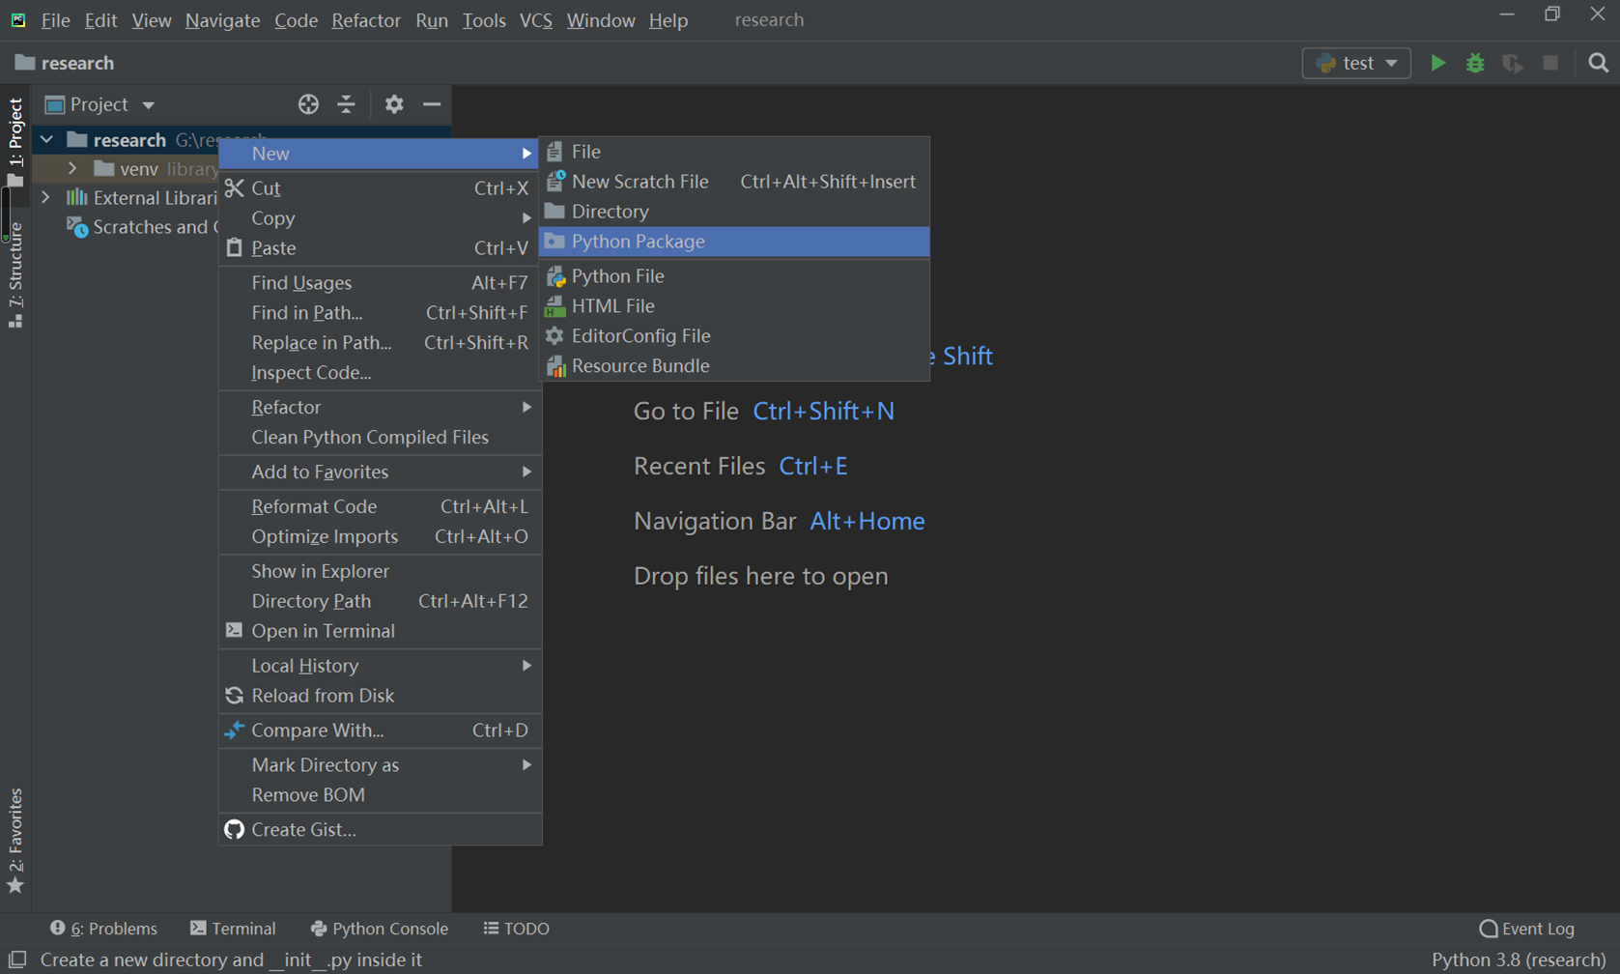Open the Tools menu
This screenshot has height=974, width=1620.
coord(484,20)
